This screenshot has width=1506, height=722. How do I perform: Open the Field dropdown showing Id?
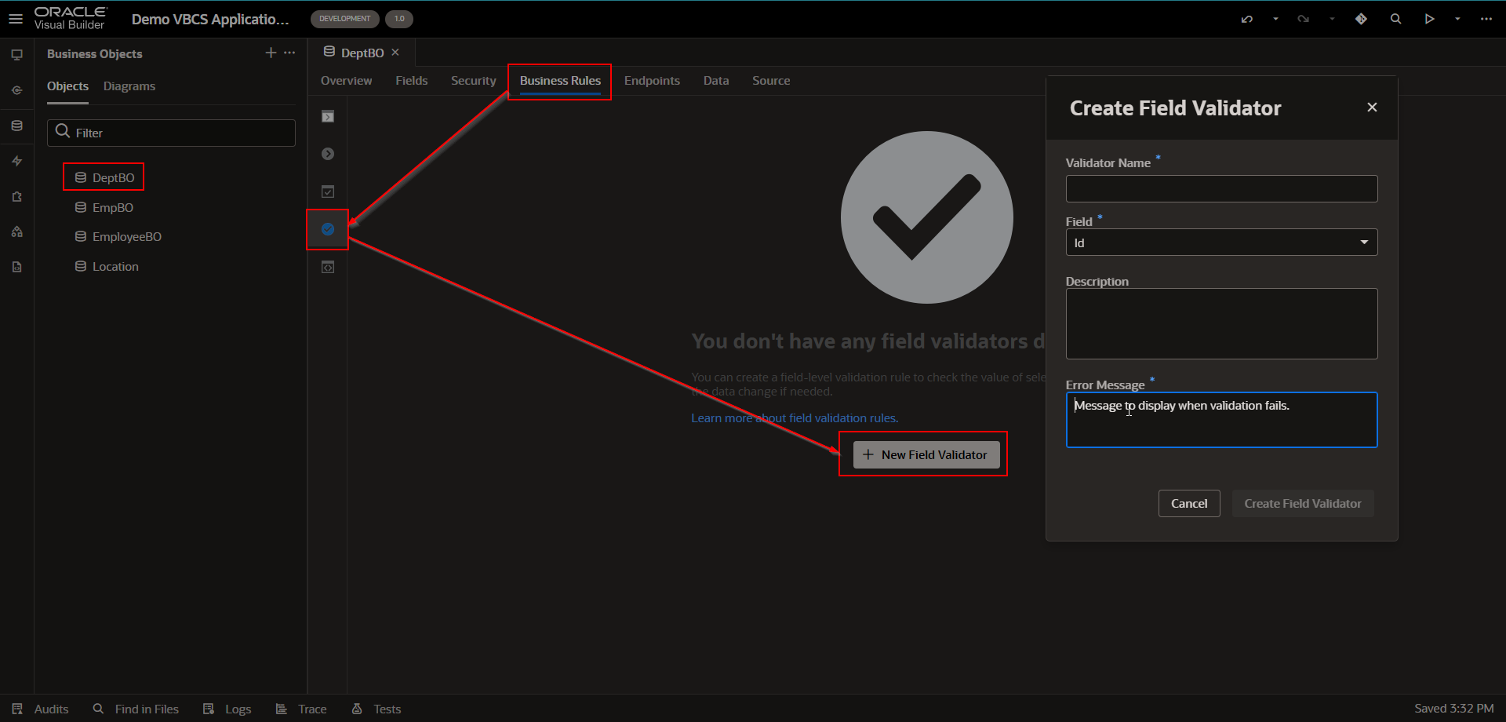[x=1221, y=242]
